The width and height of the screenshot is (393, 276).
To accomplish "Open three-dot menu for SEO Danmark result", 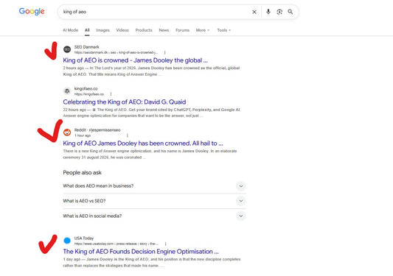I will coord(164,52).
